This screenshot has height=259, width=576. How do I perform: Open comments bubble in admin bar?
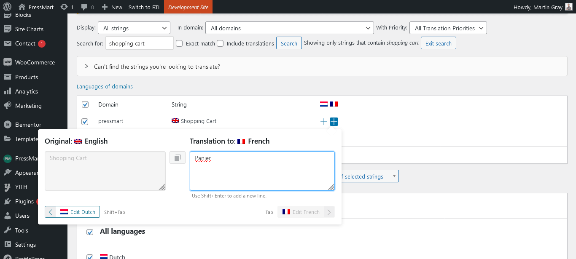click(x=87, y=7)
